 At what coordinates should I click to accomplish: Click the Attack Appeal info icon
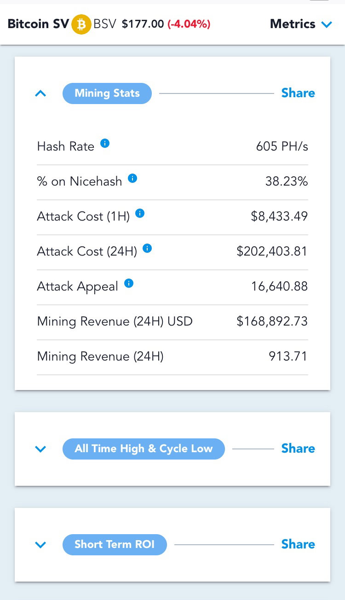point(129,283)
